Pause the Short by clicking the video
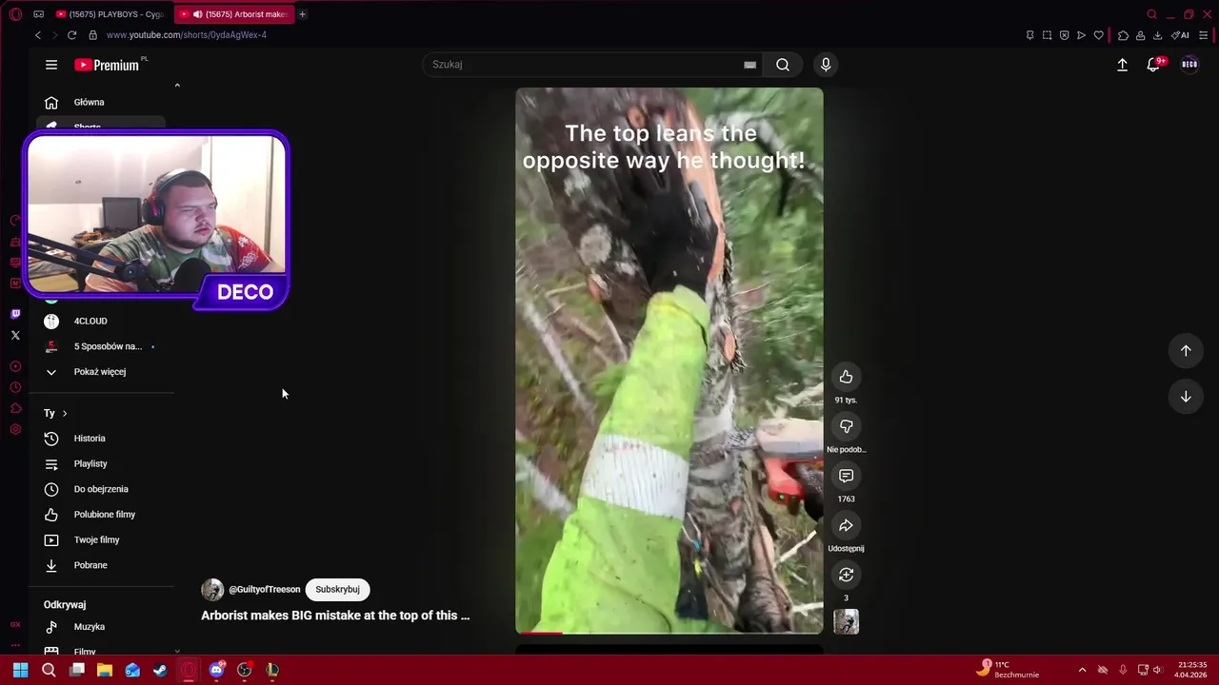Screen dimensions: 1219x685 pyautogui.click(x=669, y=362)
